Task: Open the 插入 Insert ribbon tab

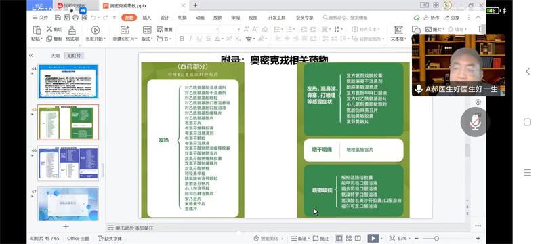Action: 147,18
